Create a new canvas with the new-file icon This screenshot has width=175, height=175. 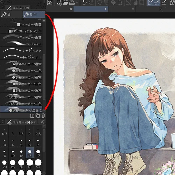tap(59, 2)
